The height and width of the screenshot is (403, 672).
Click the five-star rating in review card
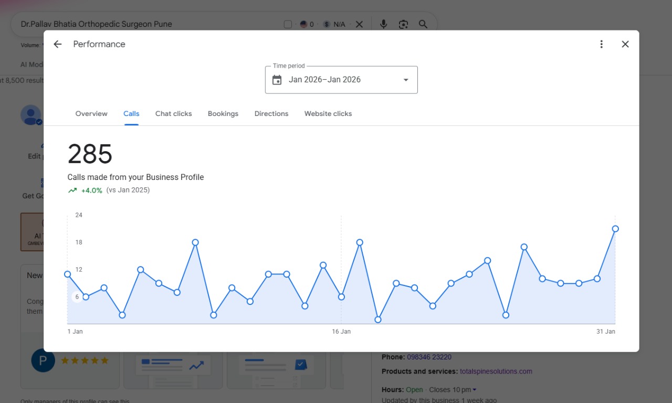[85, 360]
